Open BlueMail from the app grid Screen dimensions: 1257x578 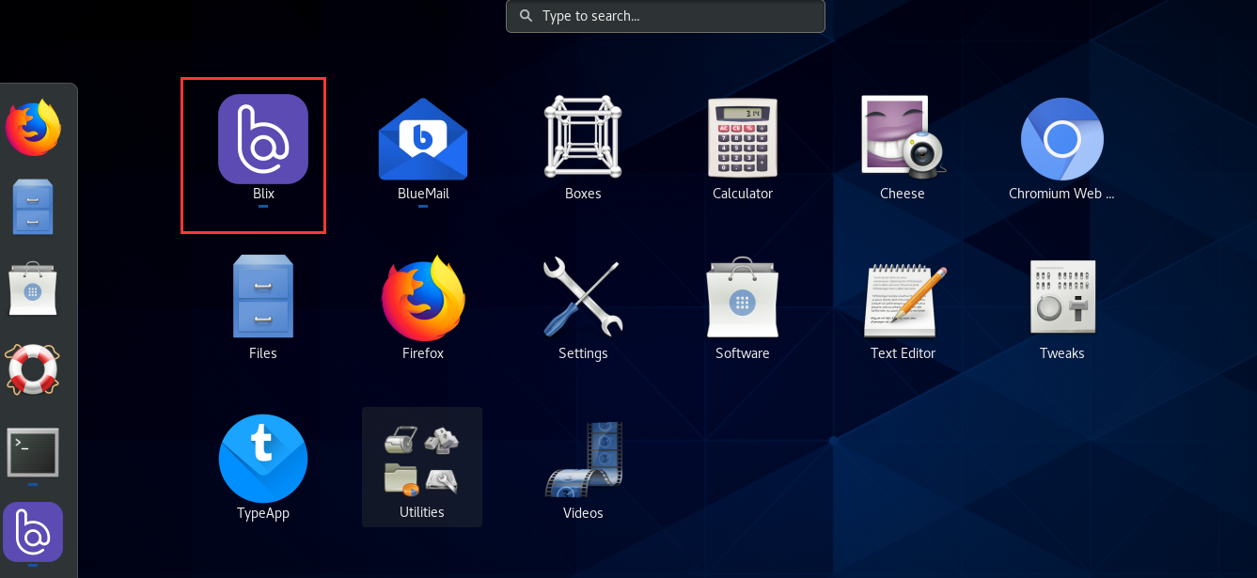tap(423, 139)
